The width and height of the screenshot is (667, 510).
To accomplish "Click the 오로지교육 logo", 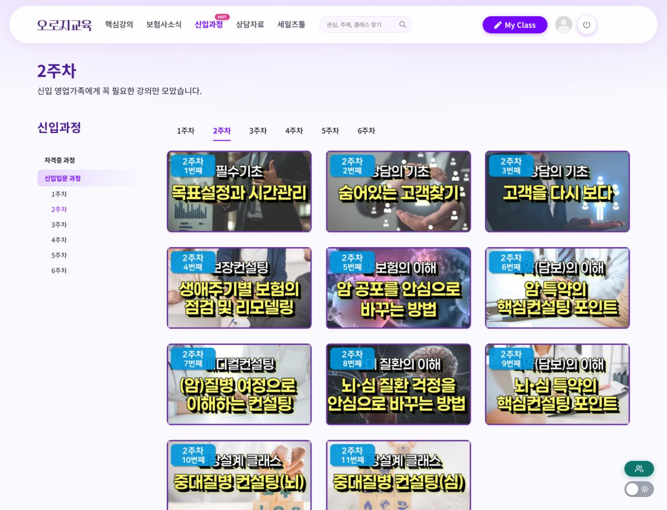I will pyautogui.click(x=64, y=25).
